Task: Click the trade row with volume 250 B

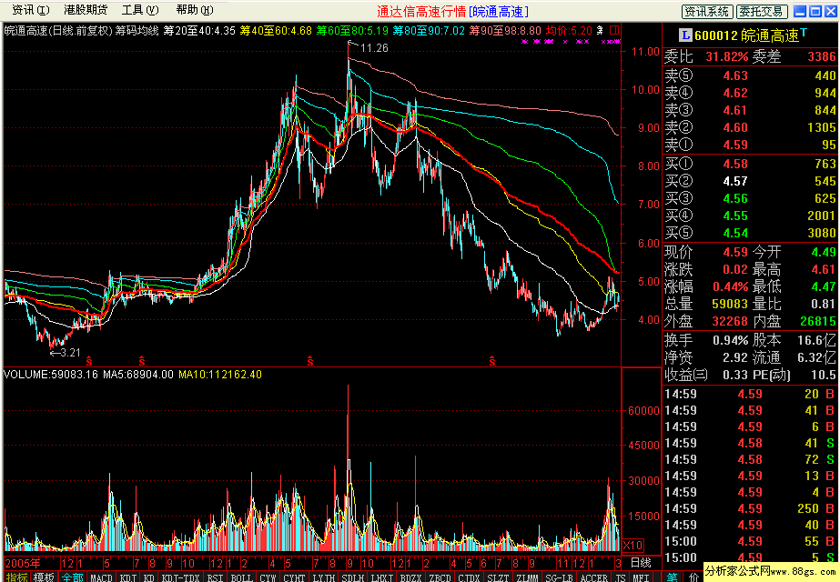Action: point(751,508)
